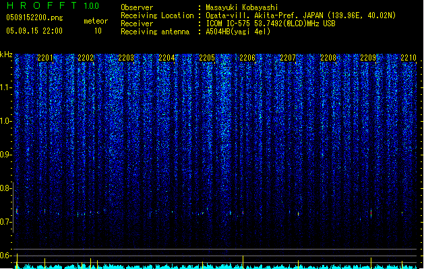Click the 2209 time marker
Screen dimensions: 424x269
point(368,58)
